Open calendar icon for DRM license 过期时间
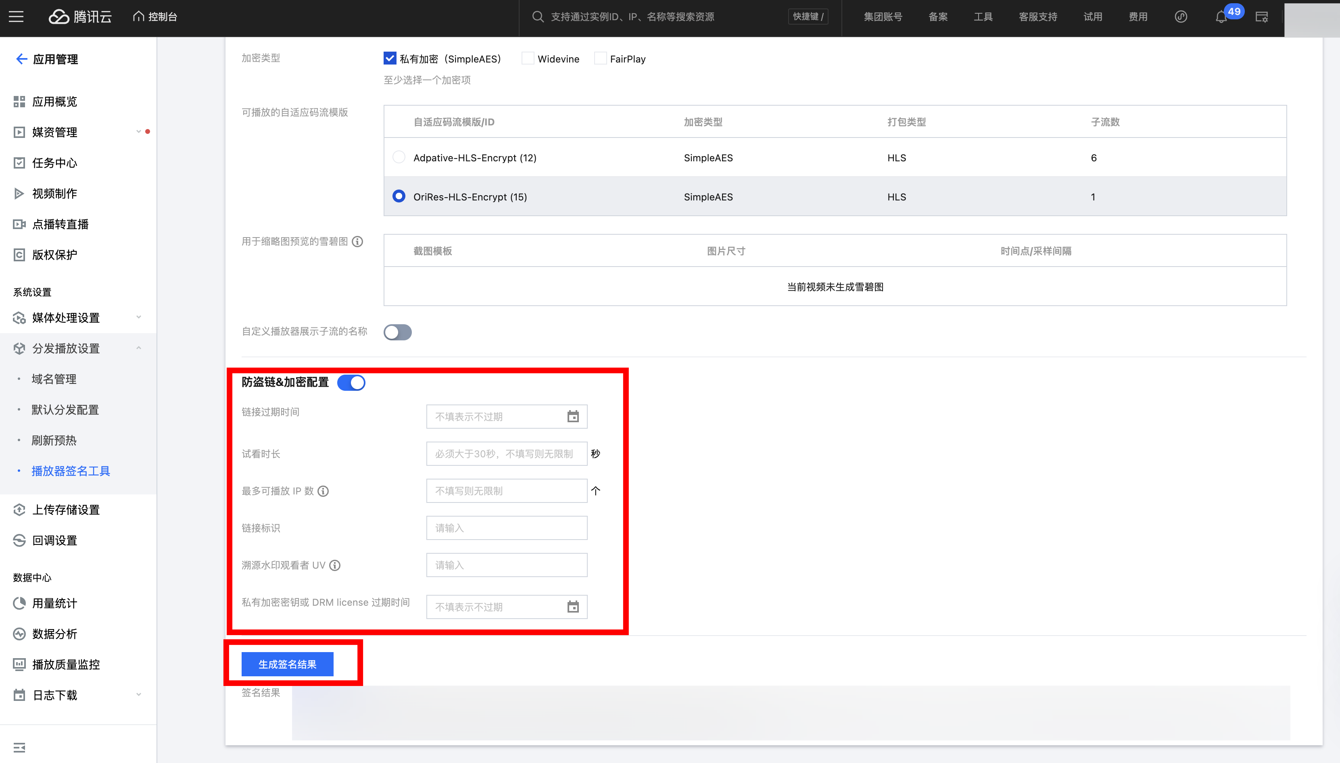 573,607
